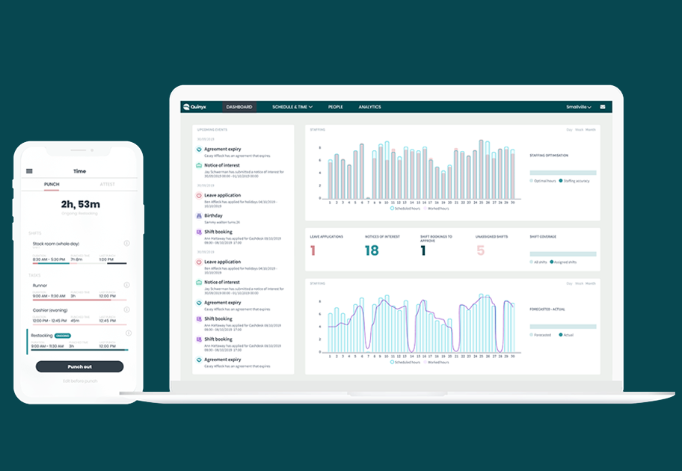Select the Attest tab on mobile

click(x=108, y=184)
